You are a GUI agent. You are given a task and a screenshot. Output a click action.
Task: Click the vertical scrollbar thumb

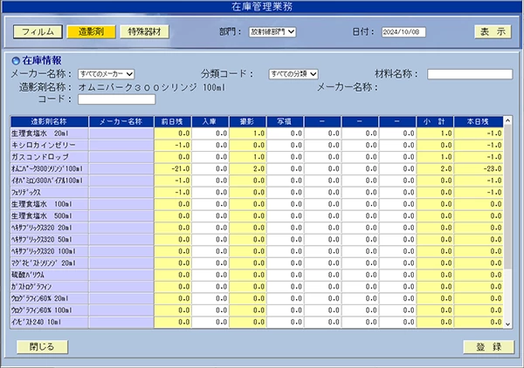(x=508, y=197)
